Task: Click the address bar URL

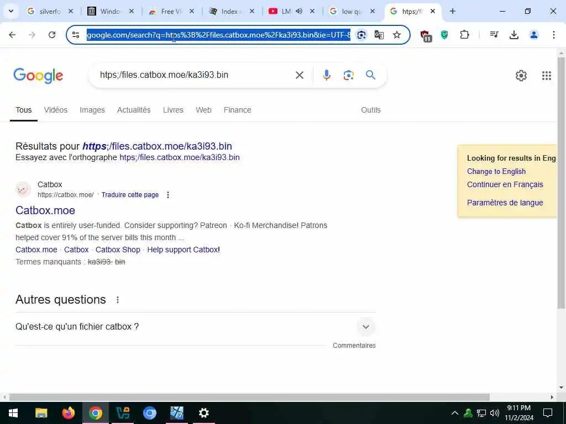Action: tap(218, 35)
